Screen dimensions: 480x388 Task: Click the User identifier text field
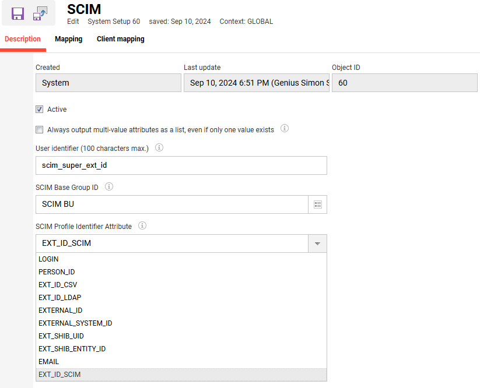[181, 165]
